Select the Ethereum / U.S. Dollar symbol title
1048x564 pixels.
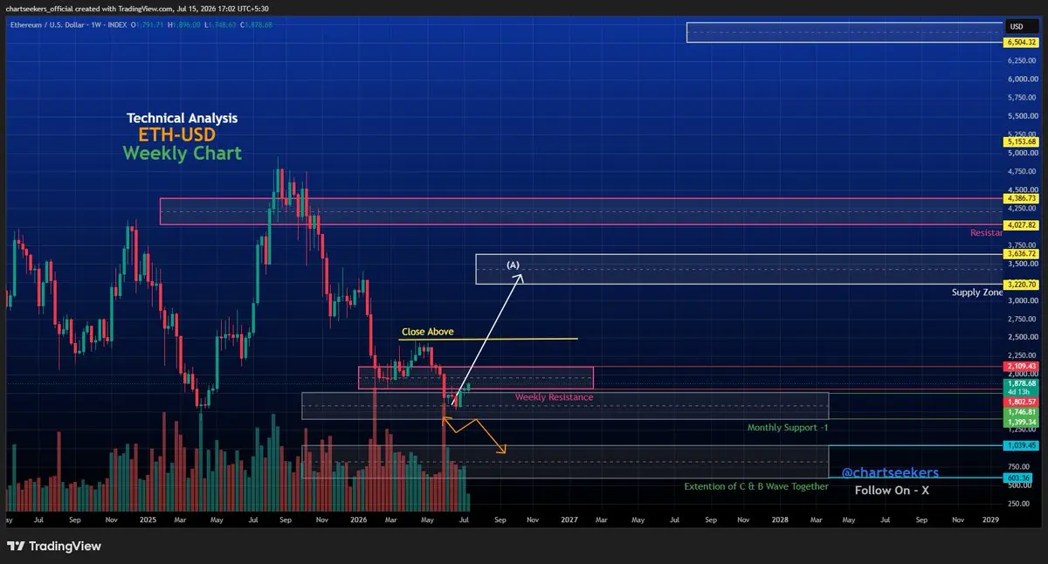(46, 24)
